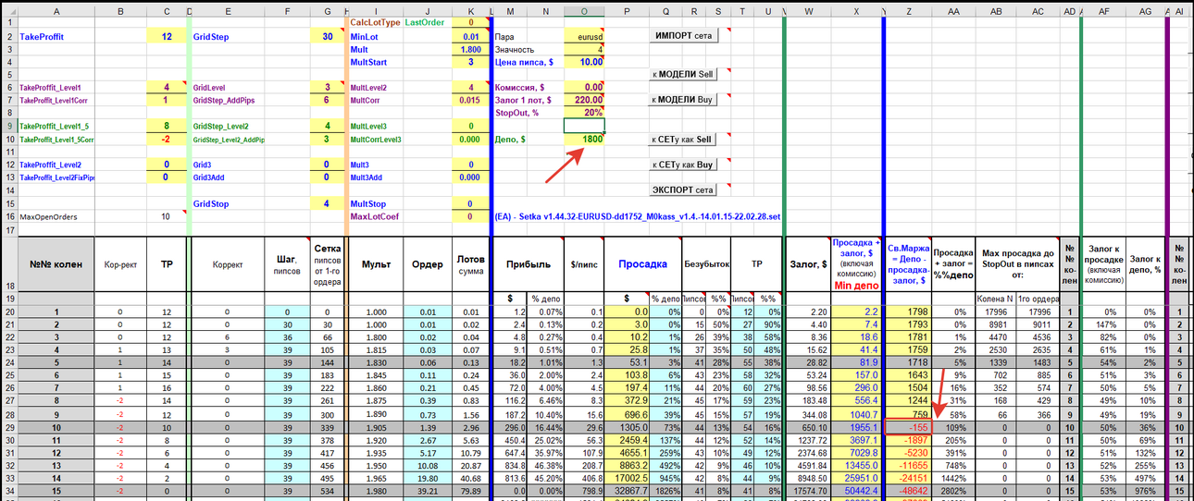Select column header O
The height and width of the screenshot is (501, 1194).
(584, 11)
